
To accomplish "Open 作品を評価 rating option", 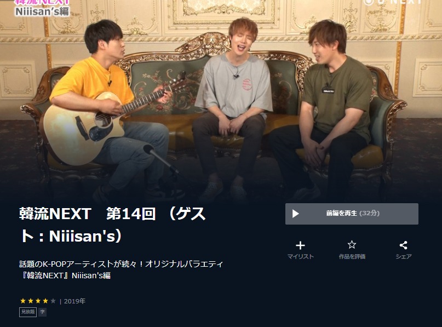I will click(x=352, y=256).
